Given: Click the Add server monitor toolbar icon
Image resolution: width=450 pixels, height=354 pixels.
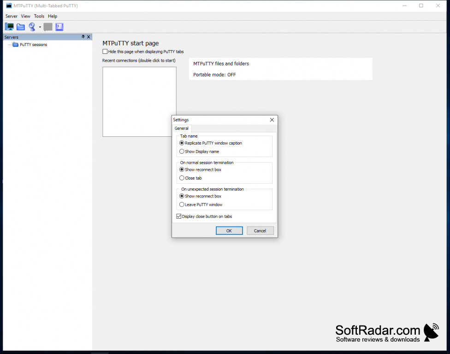Looking at the screenshot, I should point(10,27).
